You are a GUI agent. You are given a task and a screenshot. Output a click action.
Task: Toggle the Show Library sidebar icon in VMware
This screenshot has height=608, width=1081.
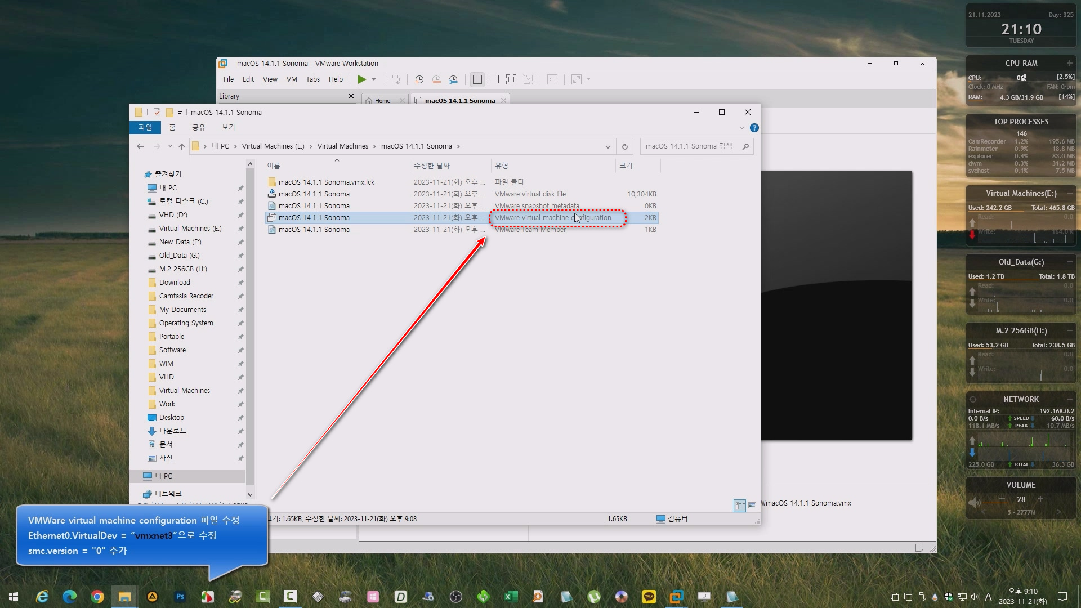point(477,79)
